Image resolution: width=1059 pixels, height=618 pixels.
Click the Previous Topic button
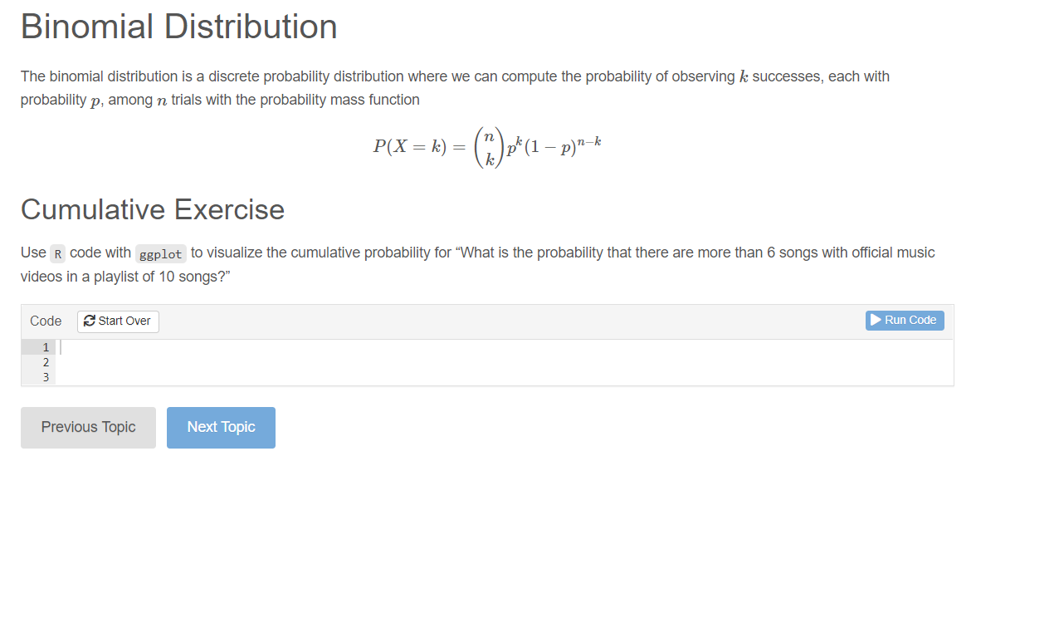pos(88,427)
